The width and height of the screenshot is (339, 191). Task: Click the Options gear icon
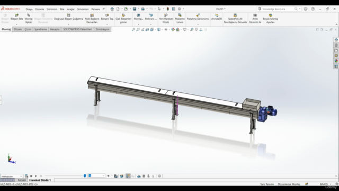tap(180, 9)
